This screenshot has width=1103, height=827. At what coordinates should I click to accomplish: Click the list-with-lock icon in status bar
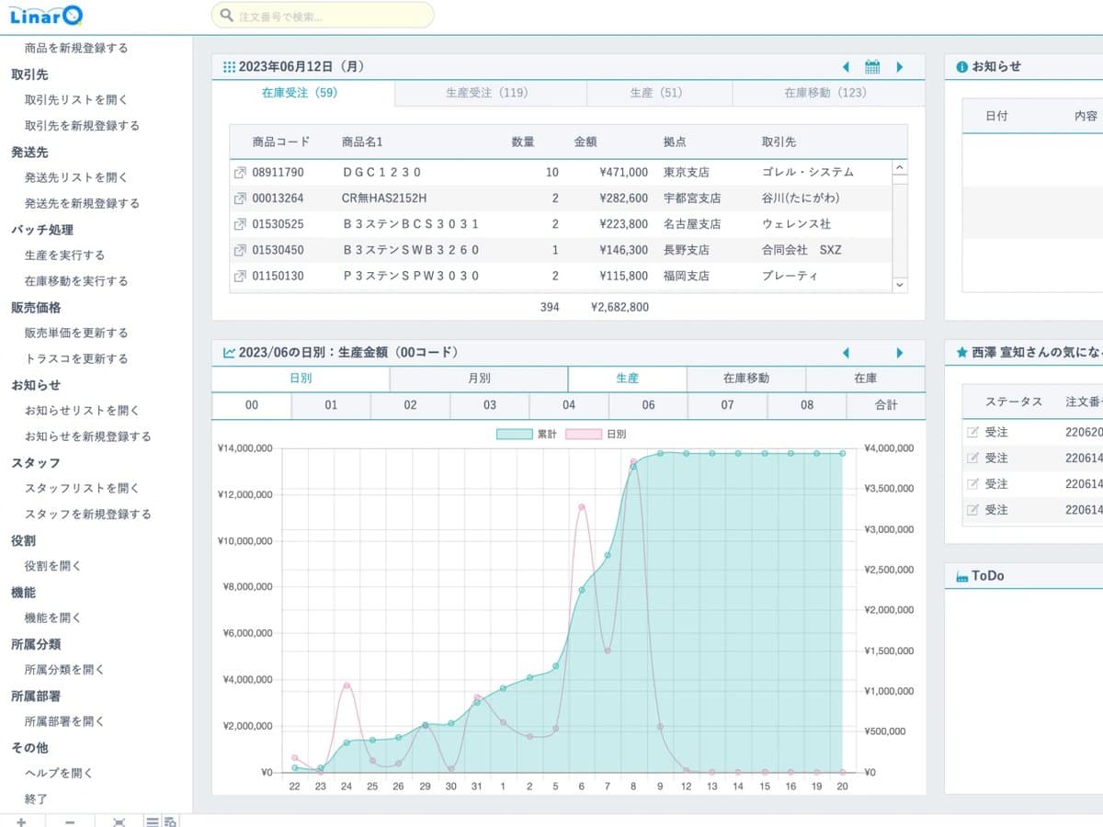pyautogui.click(x=170, y=821)
